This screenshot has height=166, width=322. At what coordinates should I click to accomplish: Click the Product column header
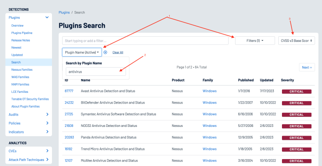click(x=178, y=80)
